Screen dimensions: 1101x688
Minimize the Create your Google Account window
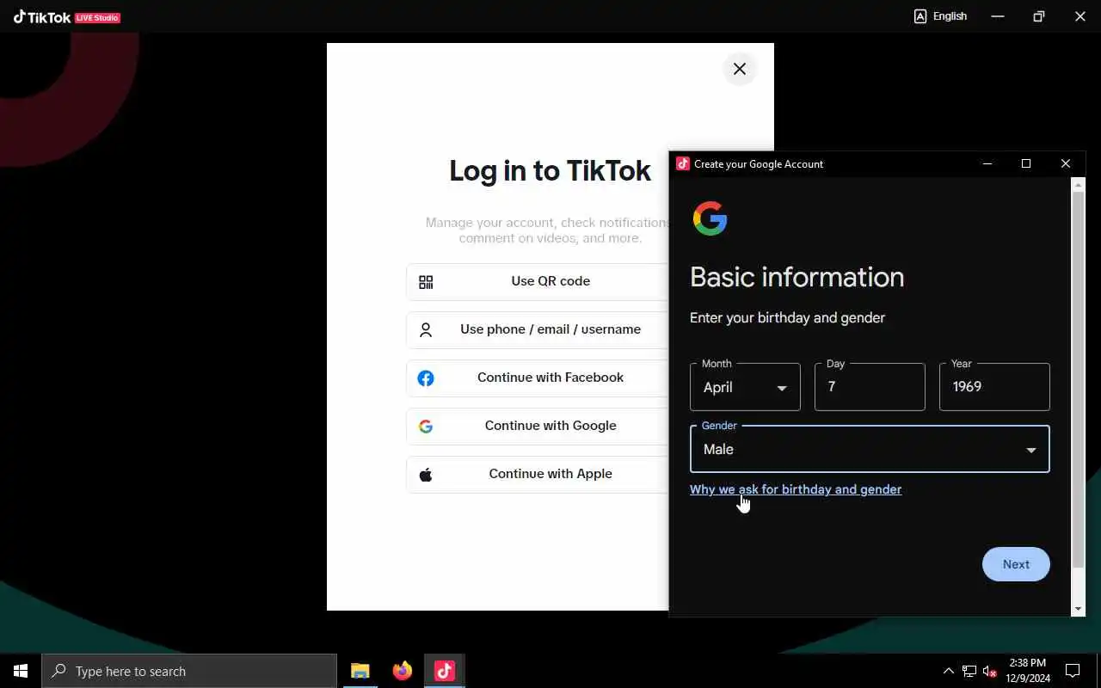coord(987,163)
